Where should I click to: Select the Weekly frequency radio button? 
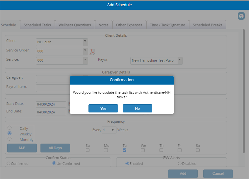pos(10,133)
